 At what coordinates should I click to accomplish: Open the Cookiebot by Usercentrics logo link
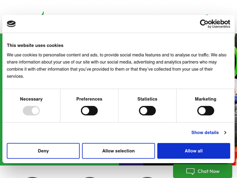pos(215,24)
